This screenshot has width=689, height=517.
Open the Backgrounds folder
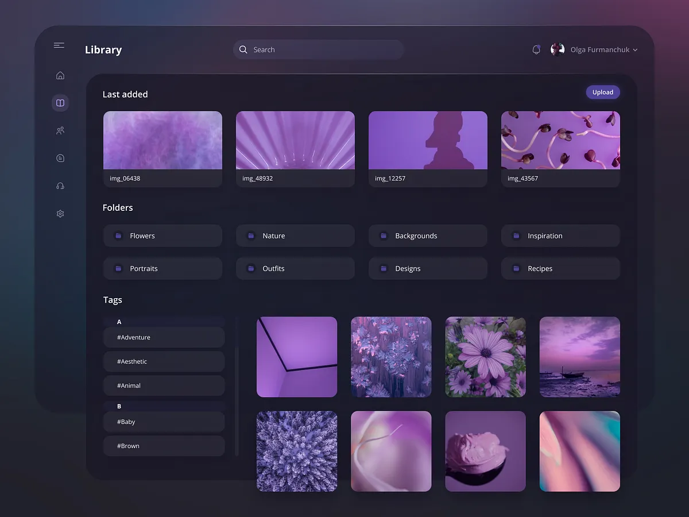tap(428, 236)
